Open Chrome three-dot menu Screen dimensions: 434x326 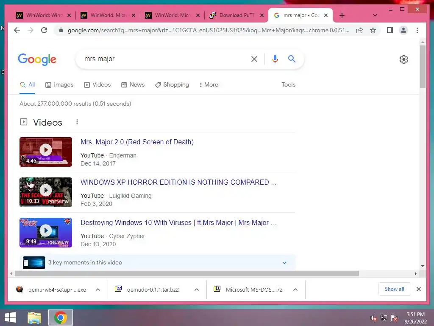417,30
